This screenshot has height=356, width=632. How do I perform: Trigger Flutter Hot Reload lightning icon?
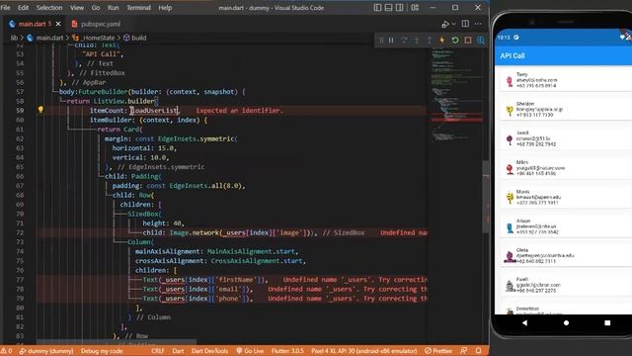[442, 40]
